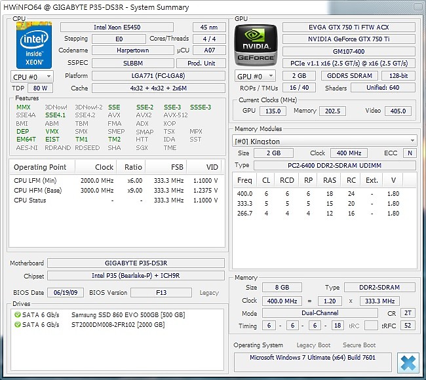The image size is (426, 380).
Task: Click the SLBBM SSPEC field
Action: [132, 63]
